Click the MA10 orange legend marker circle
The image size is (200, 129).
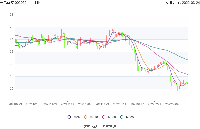(x=86, y=117)
